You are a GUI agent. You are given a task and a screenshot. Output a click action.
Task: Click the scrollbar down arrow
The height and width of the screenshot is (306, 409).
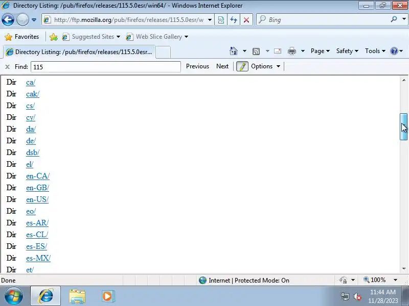(x=404, y=269)
